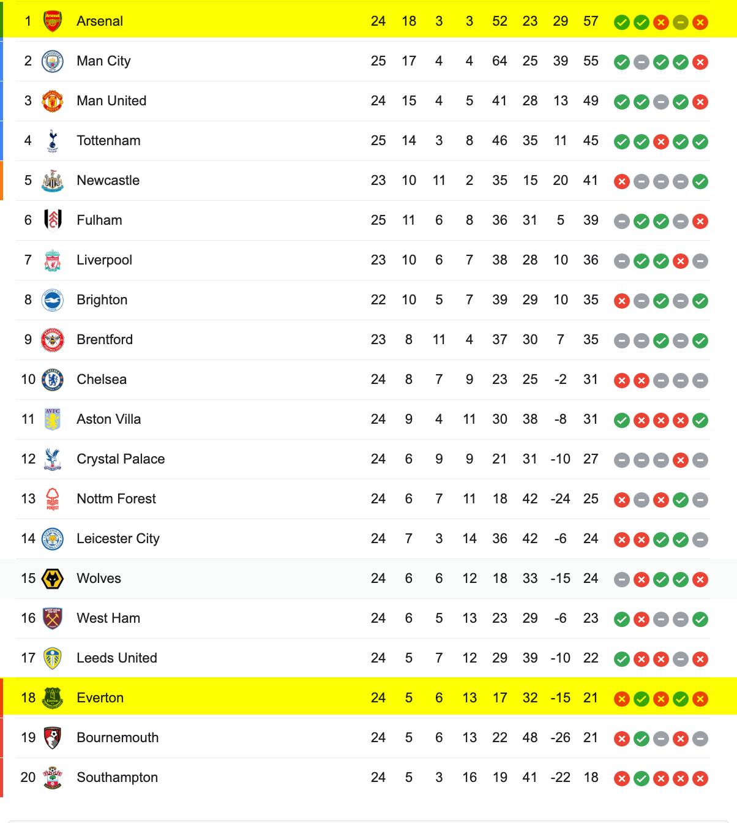Viewport: 737px width, 823px height.
Task: Click the Southampton club crest
Action: click(53, 778)
